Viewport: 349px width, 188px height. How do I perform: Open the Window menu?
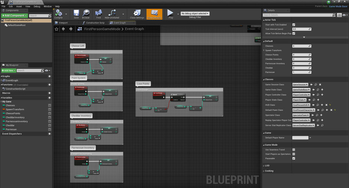(48, 6)
